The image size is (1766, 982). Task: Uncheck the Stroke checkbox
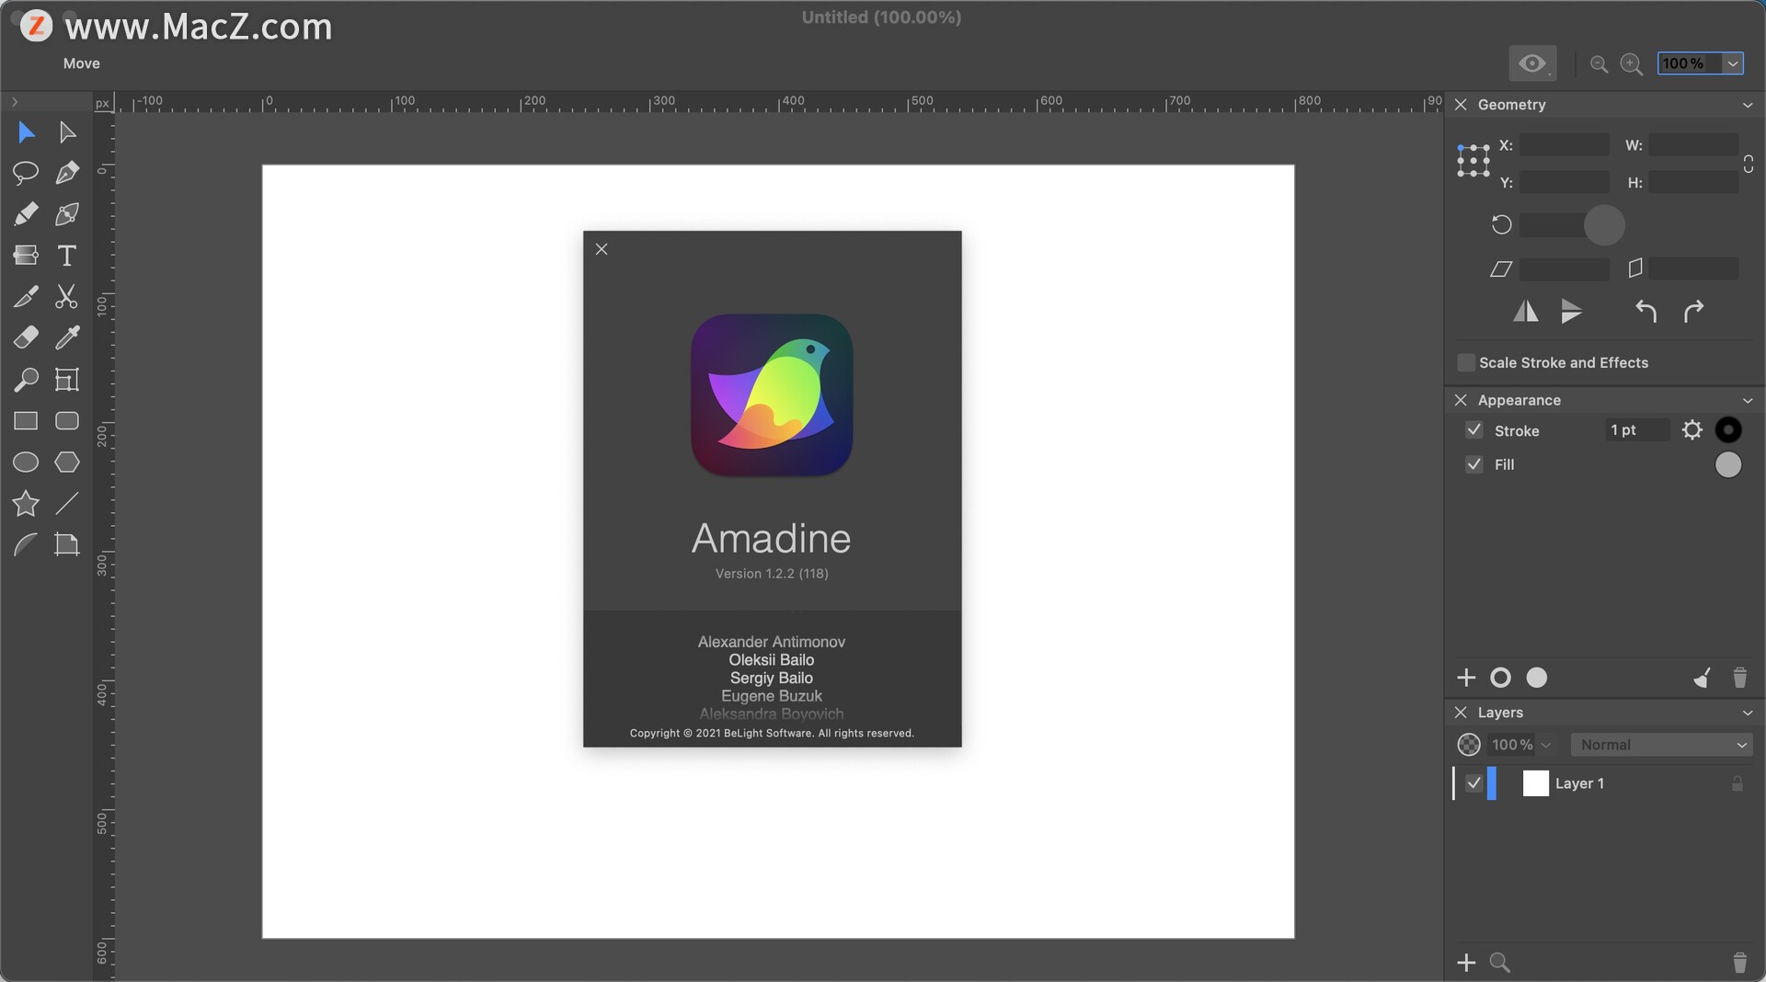tap(1474, 429)
